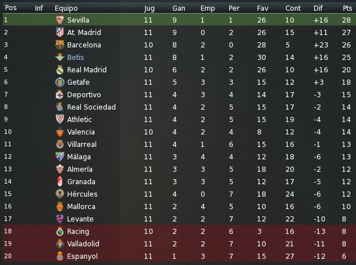Open the Real Sociedad team link

[x=92, y=107]
